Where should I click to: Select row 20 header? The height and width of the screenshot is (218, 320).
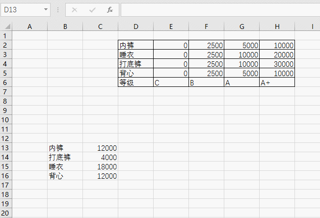click(6, 213)
